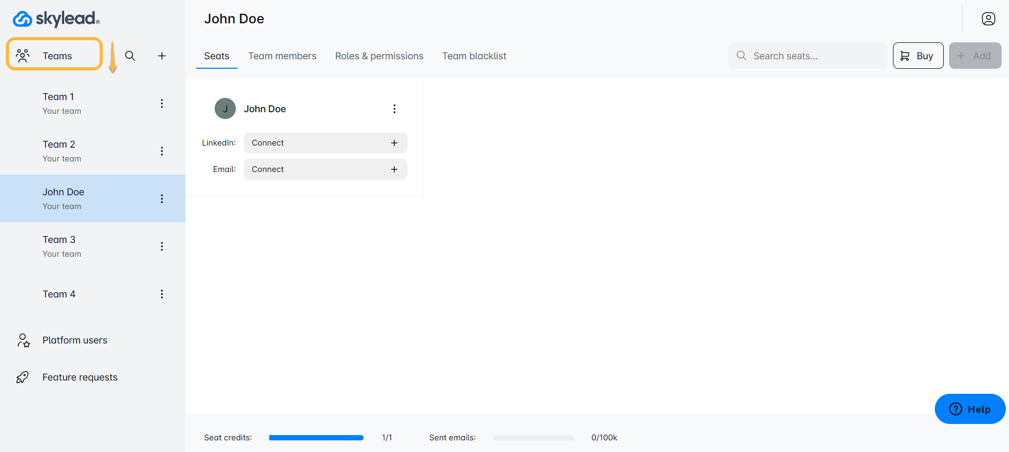The image size is (1009, 452).
Task: Click the Seat credits progress bar
Action: (316, 438)
